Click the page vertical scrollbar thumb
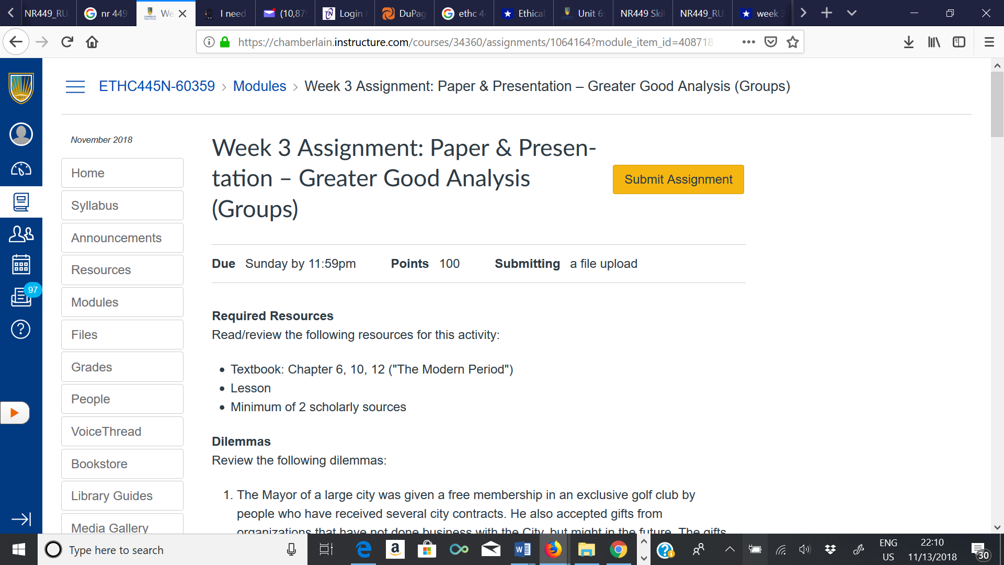This screenshot has height=565, width=1004. click(x=997, y=105)
